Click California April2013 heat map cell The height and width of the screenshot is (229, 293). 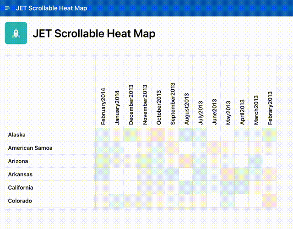[x=242, y=188]
